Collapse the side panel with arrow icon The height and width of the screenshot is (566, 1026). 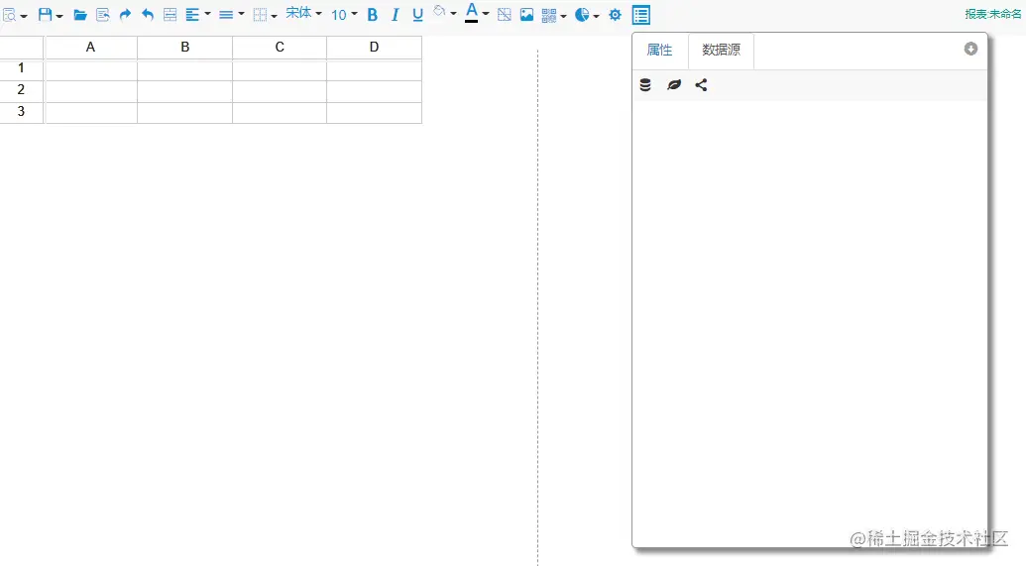point(970,50)
